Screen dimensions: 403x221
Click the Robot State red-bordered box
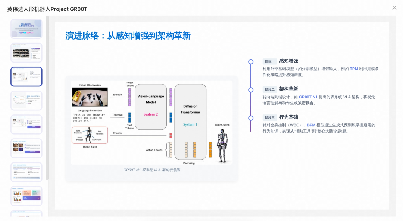coord(90,135)
